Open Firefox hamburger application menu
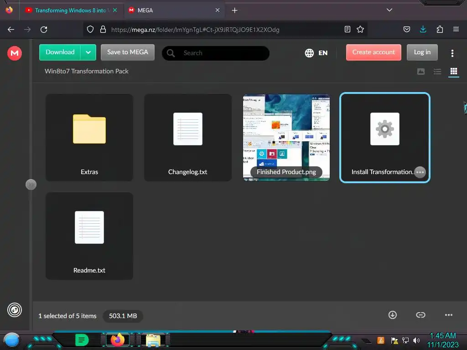The image size is (467, 350). pos(456,29)
